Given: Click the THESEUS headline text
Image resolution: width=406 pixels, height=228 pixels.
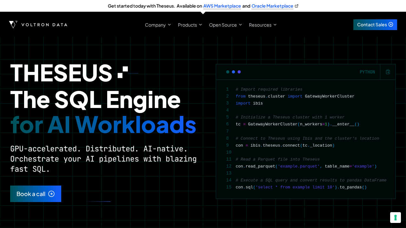Looking at the screenshot, I should [x=61, y=73].
